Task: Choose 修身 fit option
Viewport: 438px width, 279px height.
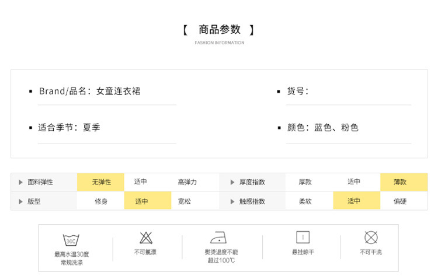Action: point(100,201)
